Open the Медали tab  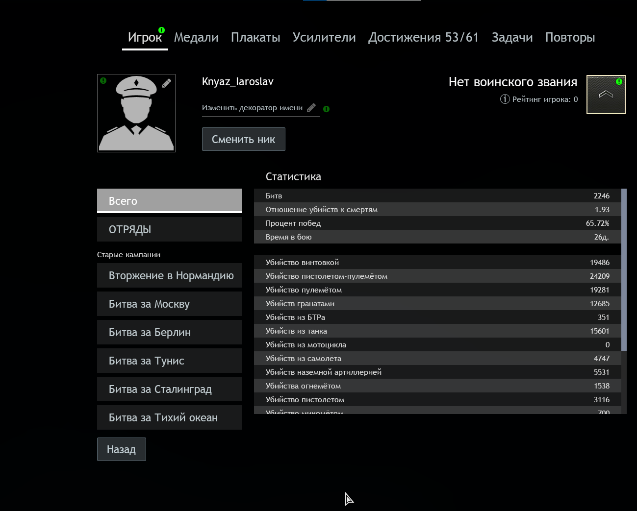(196, 37)
